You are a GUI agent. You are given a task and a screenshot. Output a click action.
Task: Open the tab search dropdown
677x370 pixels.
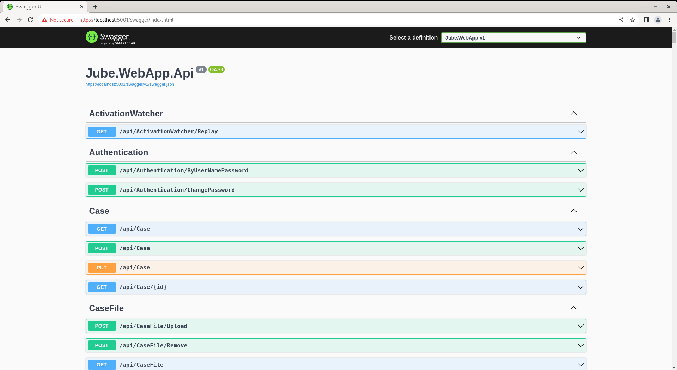(655, 7)
